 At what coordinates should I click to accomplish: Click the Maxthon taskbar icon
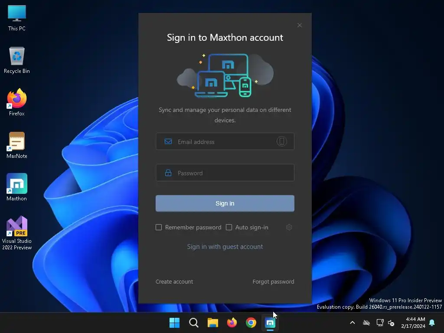(x=270, y=323)
